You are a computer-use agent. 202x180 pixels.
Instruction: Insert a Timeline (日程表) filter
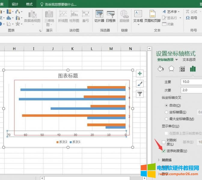(x=111, y=14)
